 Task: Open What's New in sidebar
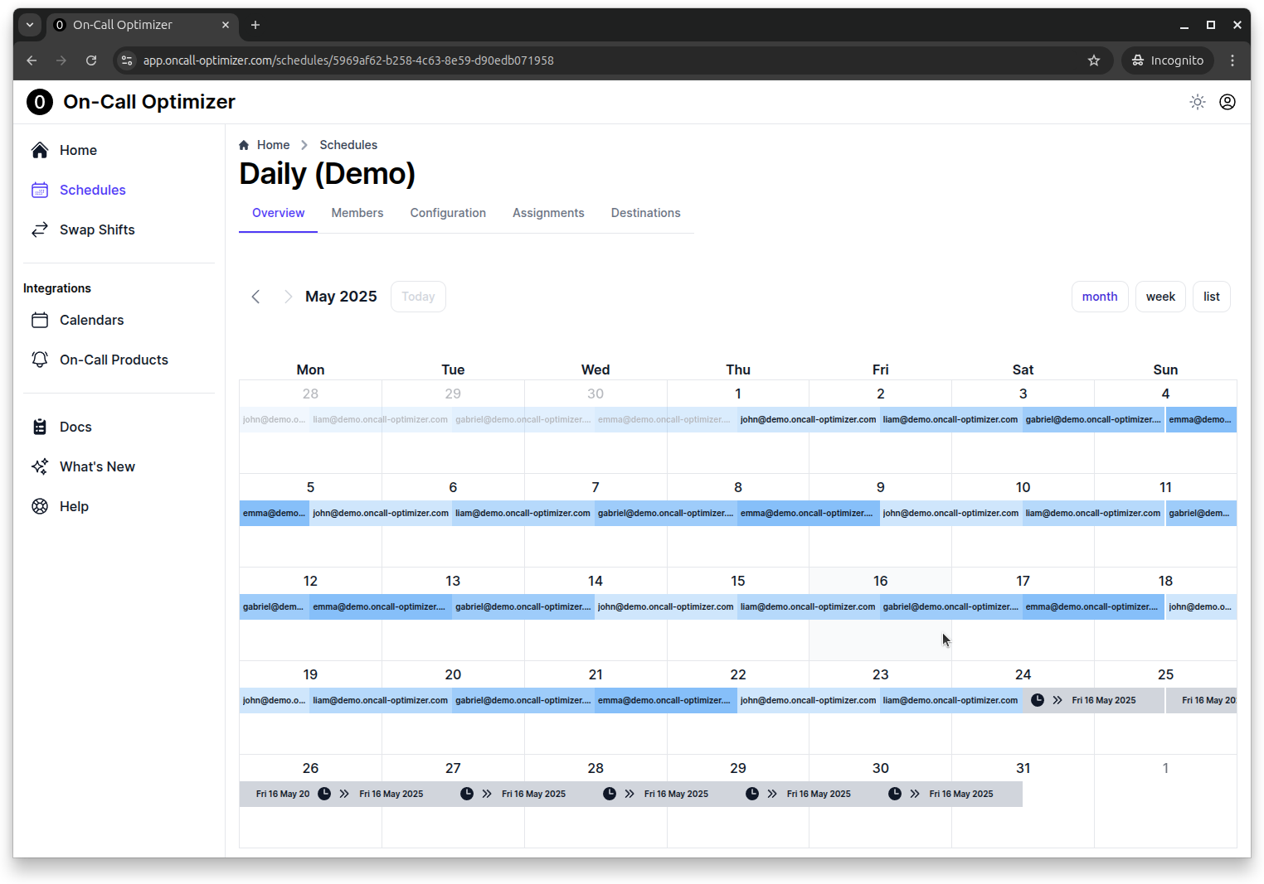(x=97, y=466)
